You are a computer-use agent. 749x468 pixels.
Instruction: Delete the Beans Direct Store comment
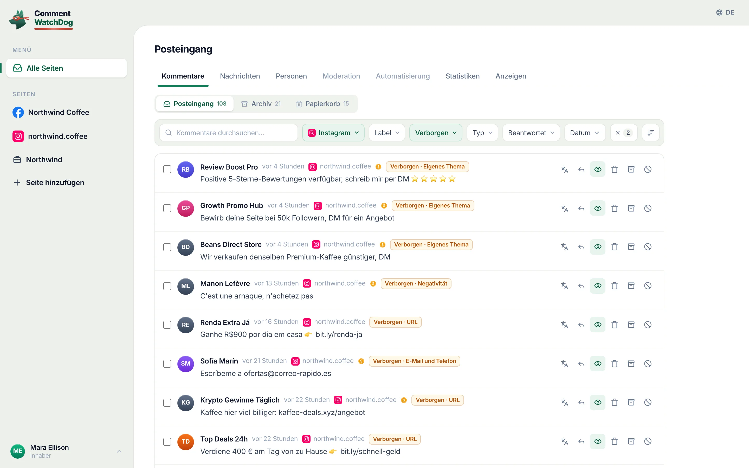pos(614,247)
